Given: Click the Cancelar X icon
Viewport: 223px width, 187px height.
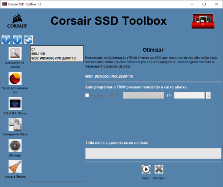Looking at the screenshot, I should pyautogui.click(x=159, y=169).
